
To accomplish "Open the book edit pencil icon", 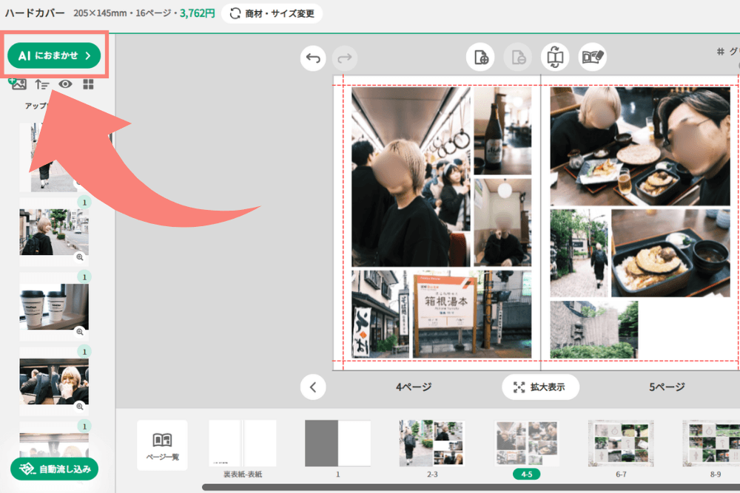I will click(x=592, y=57).
